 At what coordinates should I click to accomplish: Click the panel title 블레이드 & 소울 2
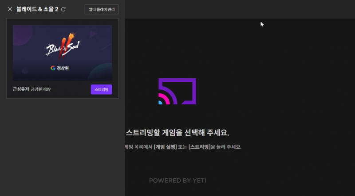(37, 9)
